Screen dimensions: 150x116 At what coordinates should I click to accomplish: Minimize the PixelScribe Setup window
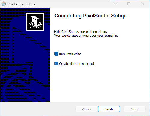(115, 4)
